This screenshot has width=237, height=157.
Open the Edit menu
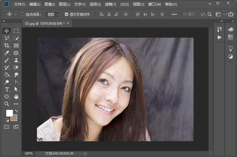tap(35, 4)
